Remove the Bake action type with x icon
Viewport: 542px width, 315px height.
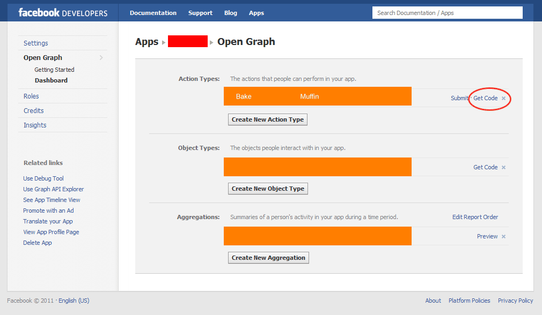tap(504, 99)
